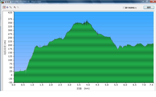Image resolution: width=156 pixels, height=97 pixels.
Task: Click the 距離 (km) axis title
Action: pos(83,88)
